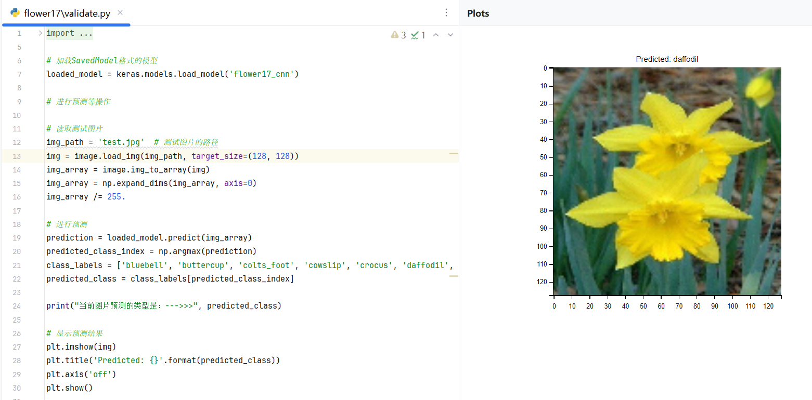Click line number 13 in the gutter
This screenshot has height=400, width=812.
(x=17, y=156)
